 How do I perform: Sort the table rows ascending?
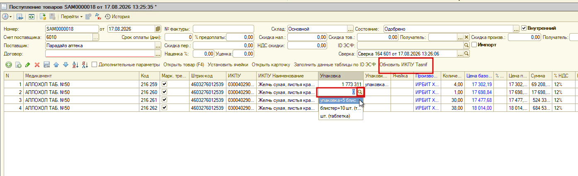pos(75,65)
